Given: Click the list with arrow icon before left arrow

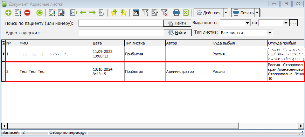Looking at the screenshot, I should click(x=74, y=13).
